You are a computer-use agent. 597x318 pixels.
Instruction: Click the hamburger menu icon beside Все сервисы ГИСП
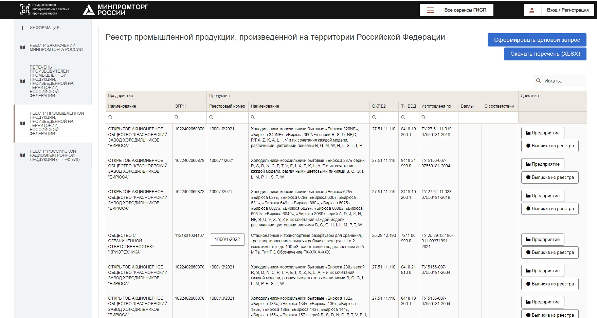tap(430, 10)
